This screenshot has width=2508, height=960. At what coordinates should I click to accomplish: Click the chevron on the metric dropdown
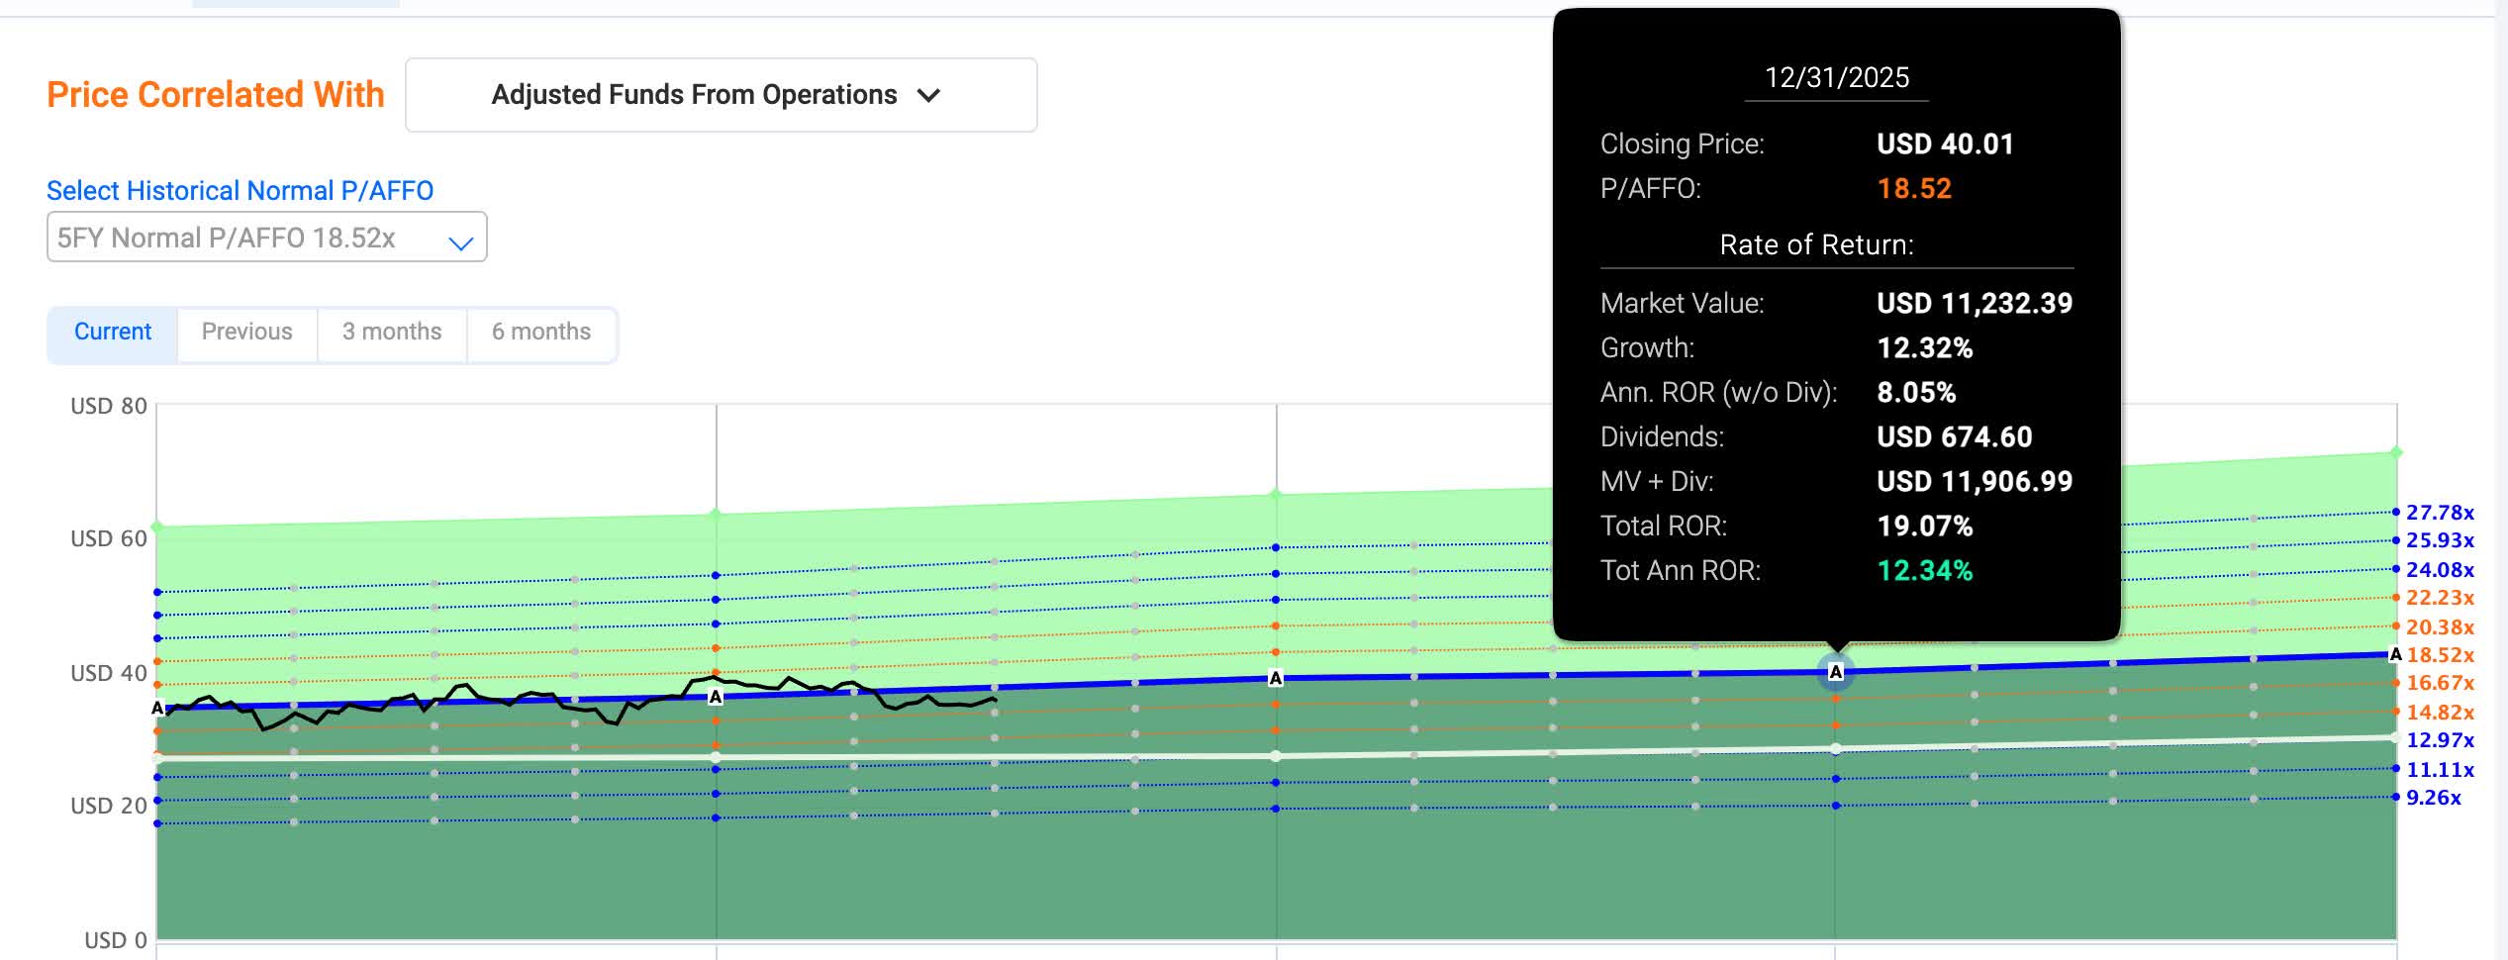(x=930, y=96)
